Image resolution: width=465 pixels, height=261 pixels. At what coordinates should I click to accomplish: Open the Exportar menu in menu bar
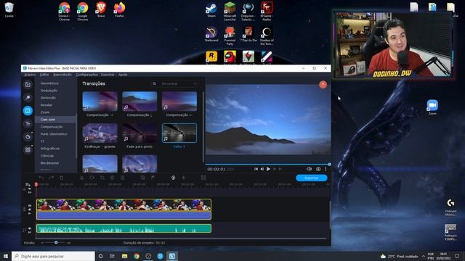108,75
